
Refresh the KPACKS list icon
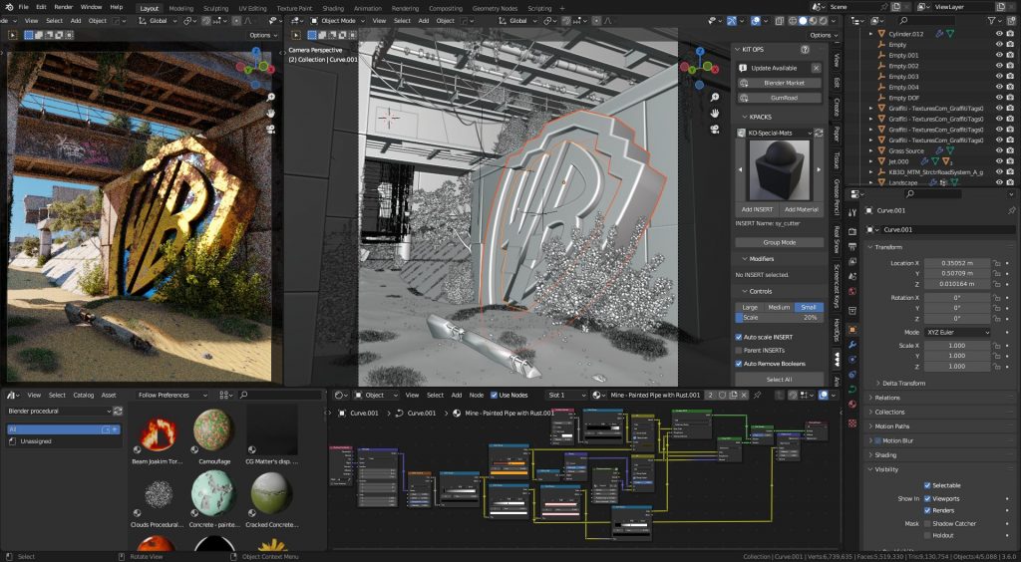(x=820, y=133)
